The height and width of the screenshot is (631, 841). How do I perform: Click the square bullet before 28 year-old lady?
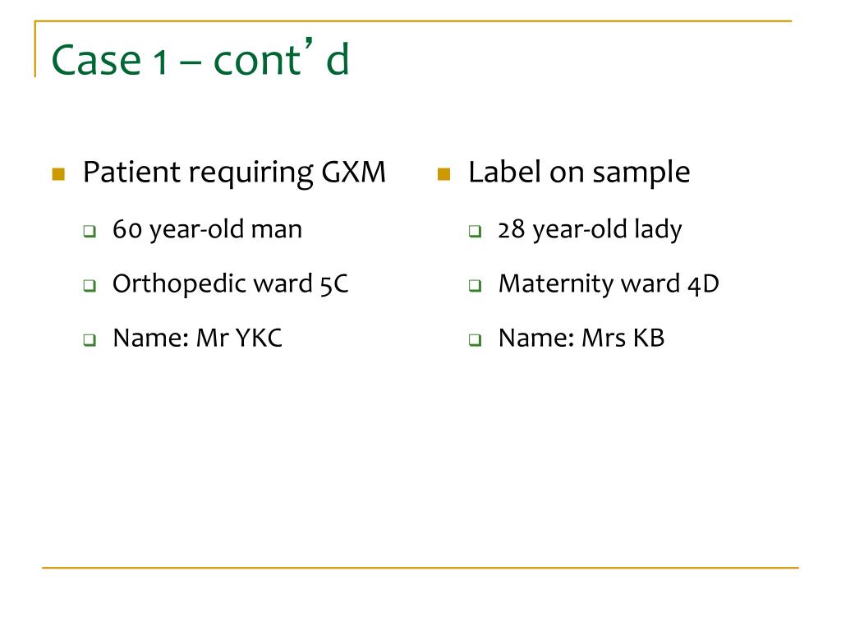click(475, 231)
